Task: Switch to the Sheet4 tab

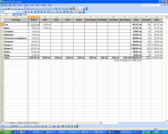Action: coord(20,123)
